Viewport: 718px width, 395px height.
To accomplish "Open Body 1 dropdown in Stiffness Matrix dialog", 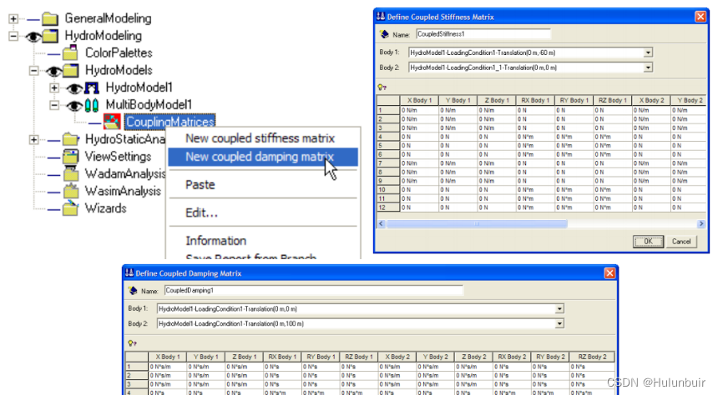I will 648,52.
